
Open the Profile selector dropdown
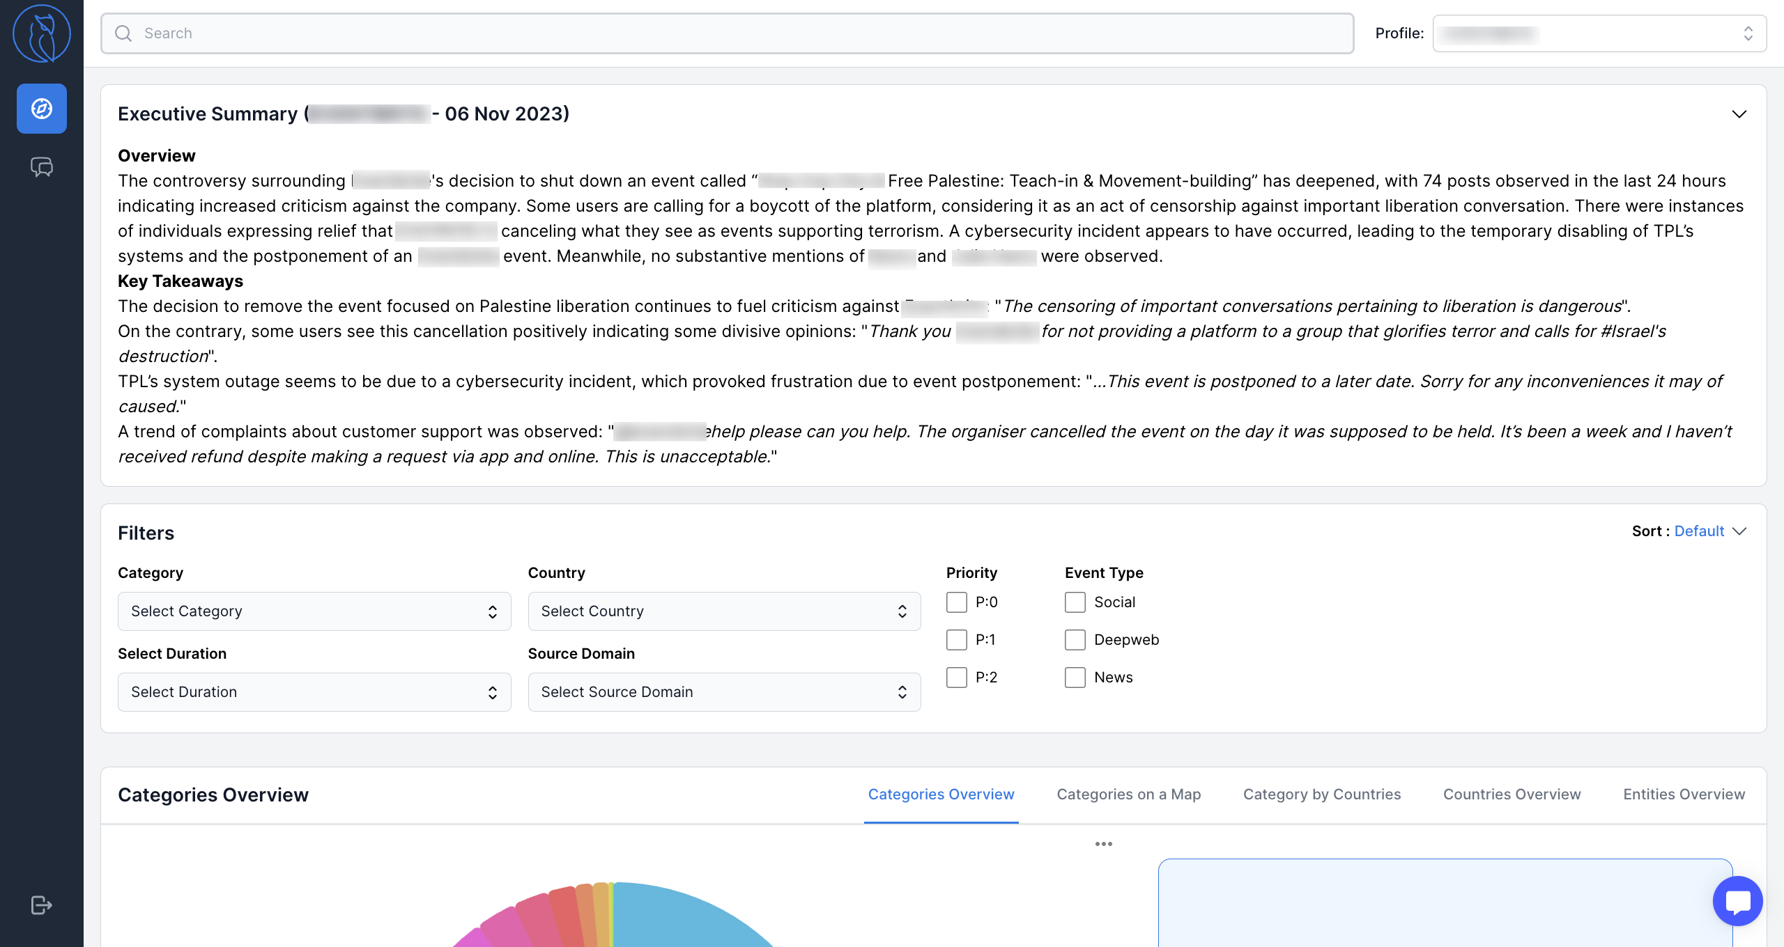point(1599,33)
